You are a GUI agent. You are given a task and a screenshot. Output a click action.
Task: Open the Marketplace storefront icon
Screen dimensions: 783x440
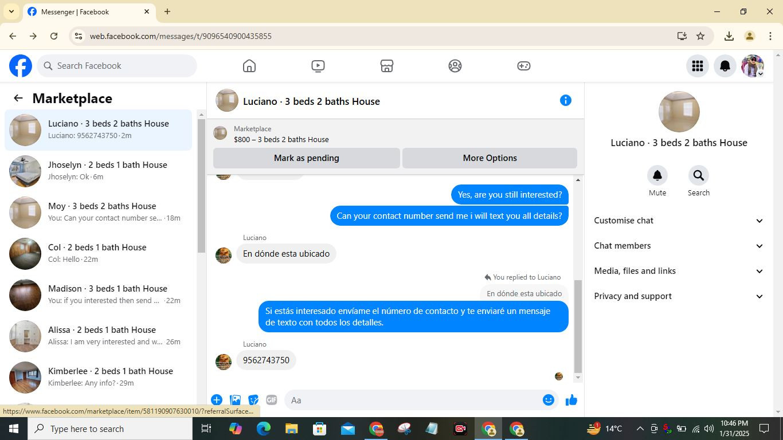point(387,66)
